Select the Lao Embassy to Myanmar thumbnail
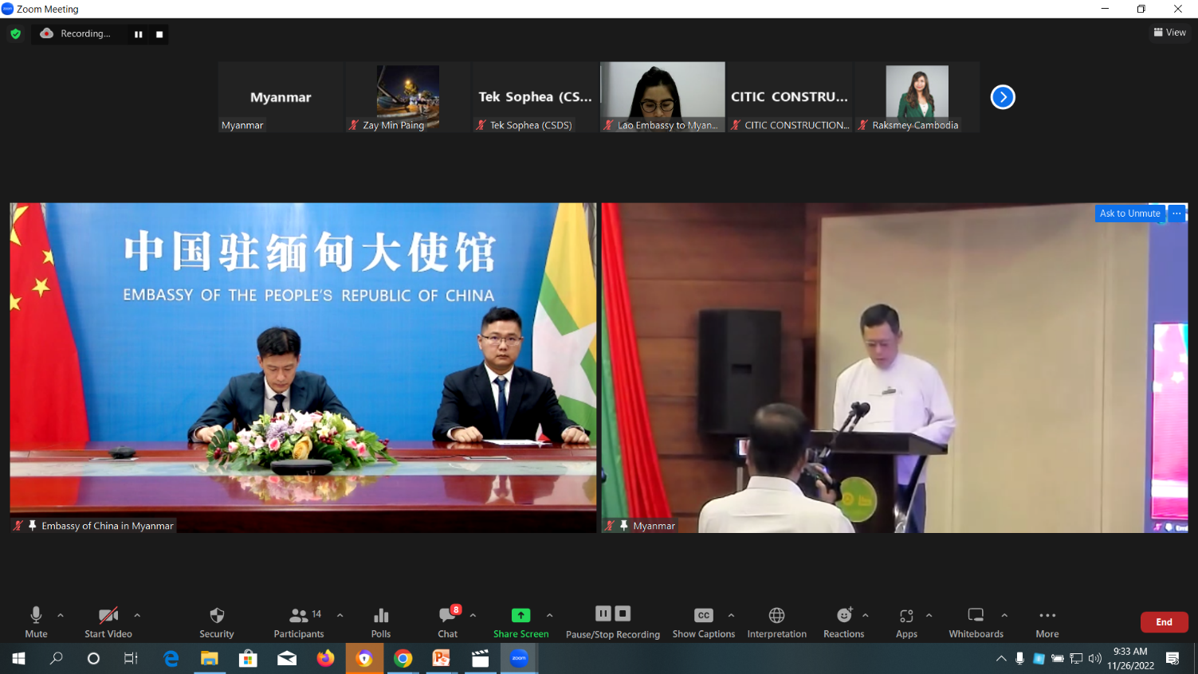 [662, 97]
